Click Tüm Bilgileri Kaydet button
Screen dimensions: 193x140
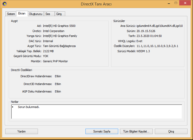pyautogui.click(x=136, y=131)
